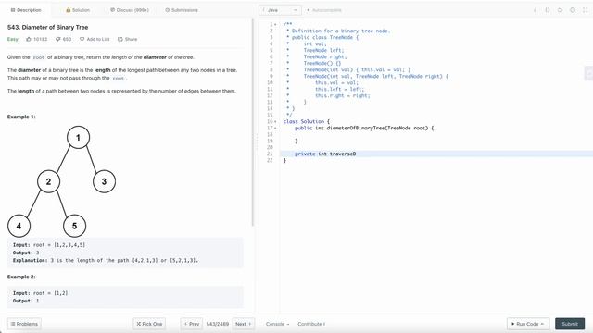Click the 'this.right = right;' comment line
The width and height of the screenshot is (593, 333).
(343, 95)
